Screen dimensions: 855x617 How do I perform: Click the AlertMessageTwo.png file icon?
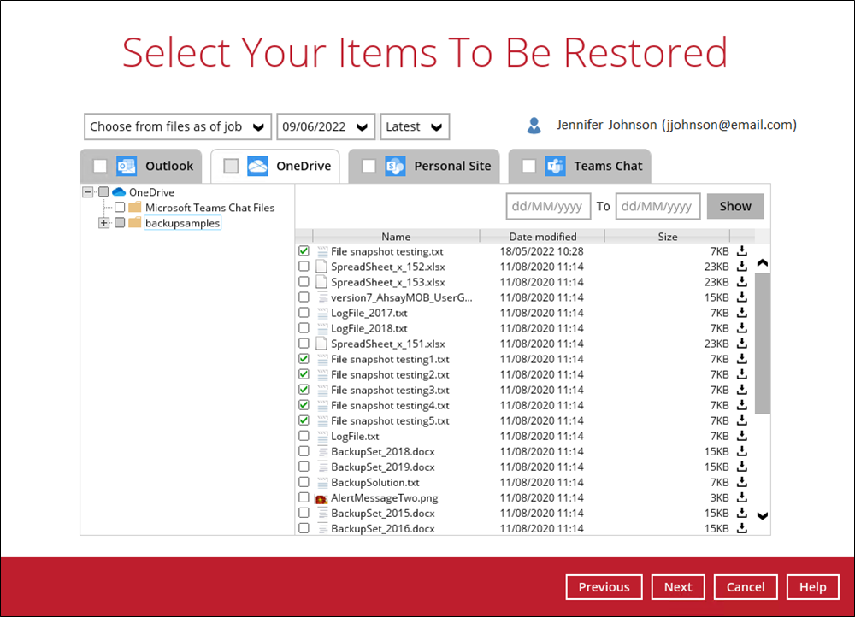tap(321, 498)
